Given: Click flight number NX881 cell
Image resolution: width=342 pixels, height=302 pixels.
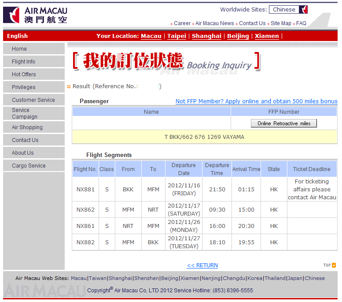Looking at the screenshot, I should click(x=85, y=189).
